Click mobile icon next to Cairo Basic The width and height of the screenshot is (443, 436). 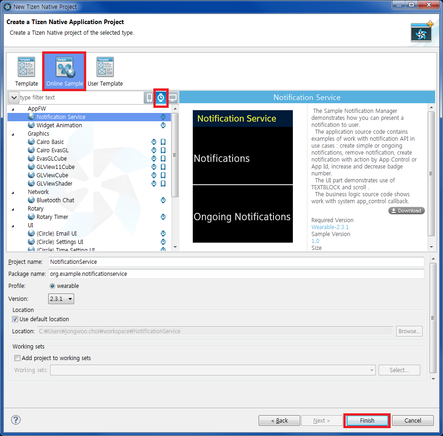(163, 142)
